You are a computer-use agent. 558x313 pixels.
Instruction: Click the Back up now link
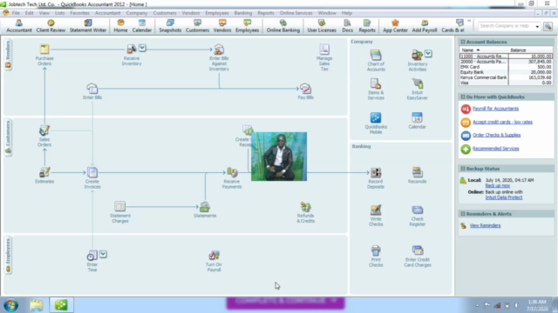(498, 185)
